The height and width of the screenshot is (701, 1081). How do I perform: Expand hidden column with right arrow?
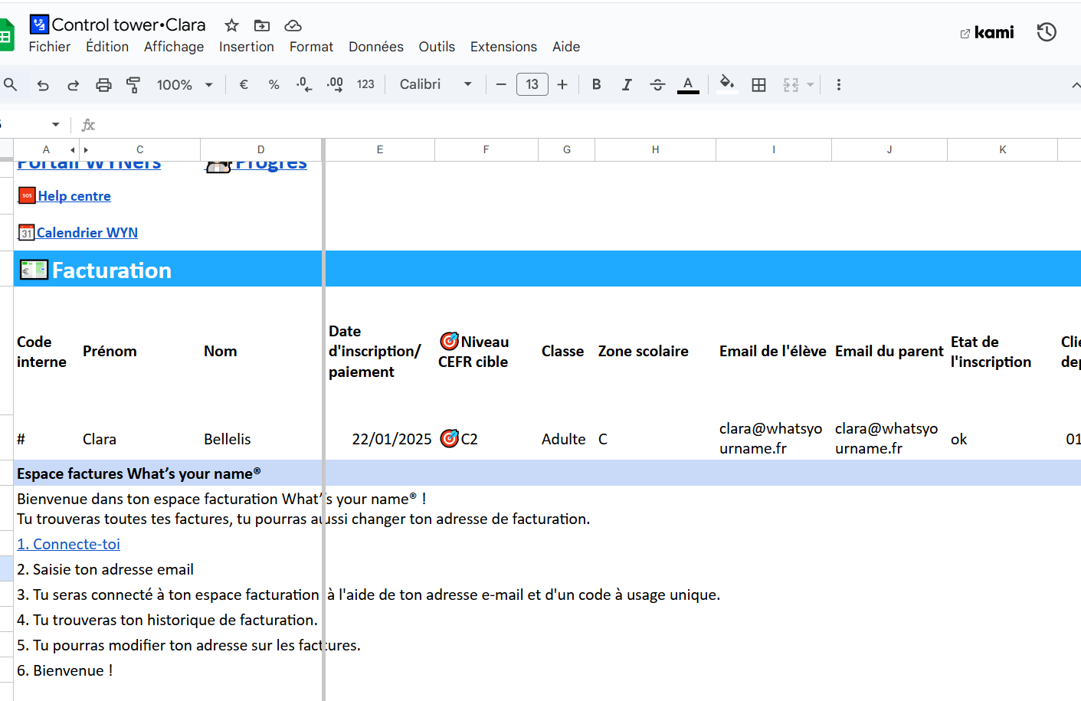tap(86, 150)
